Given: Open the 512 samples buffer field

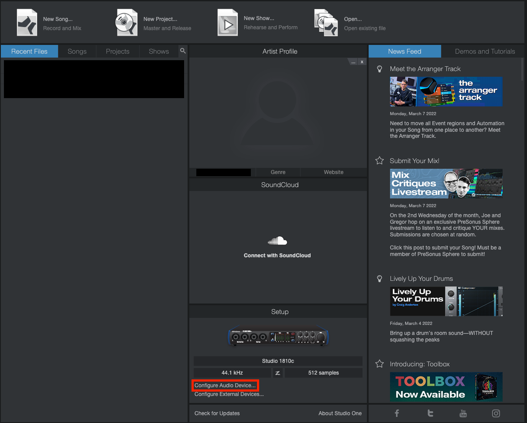Looking at the screenshot, I should coord(324,373).
